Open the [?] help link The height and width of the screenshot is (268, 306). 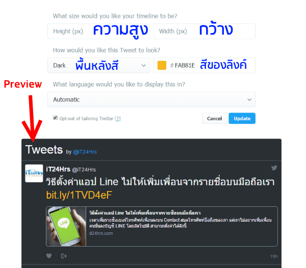tap(118, 119)
